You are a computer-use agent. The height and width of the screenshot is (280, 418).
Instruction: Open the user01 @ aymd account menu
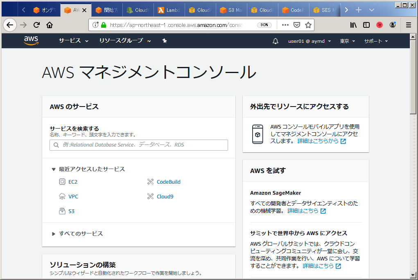(x=310, y=41)
